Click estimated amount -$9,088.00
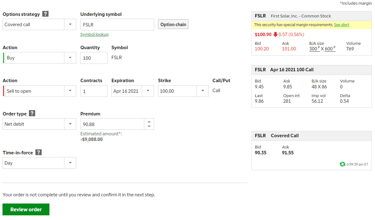The width and height of the screenshot is (375, 220). click(91, 139)
